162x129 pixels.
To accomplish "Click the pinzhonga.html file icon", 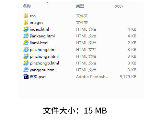I will (26, 56).
